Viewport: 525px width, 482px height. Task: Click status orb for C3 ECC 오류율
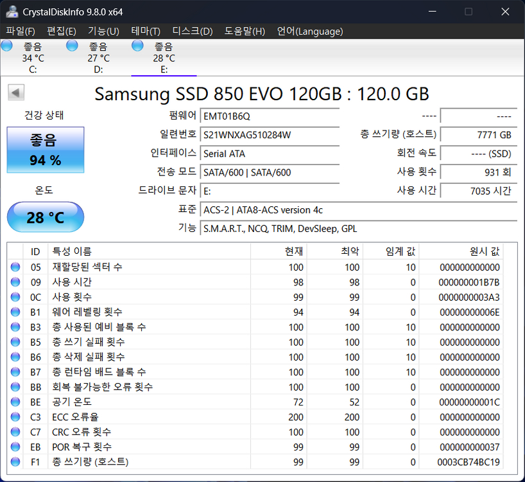coord(15,416)
